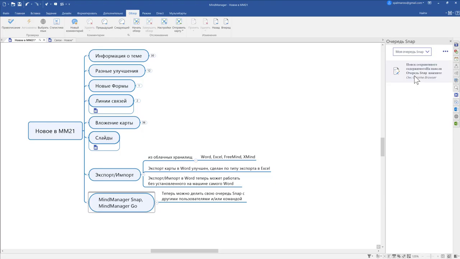Open the Моя очередь Snap dropdown
Viewport: 460px width, 259px height.
coord(412,52)
